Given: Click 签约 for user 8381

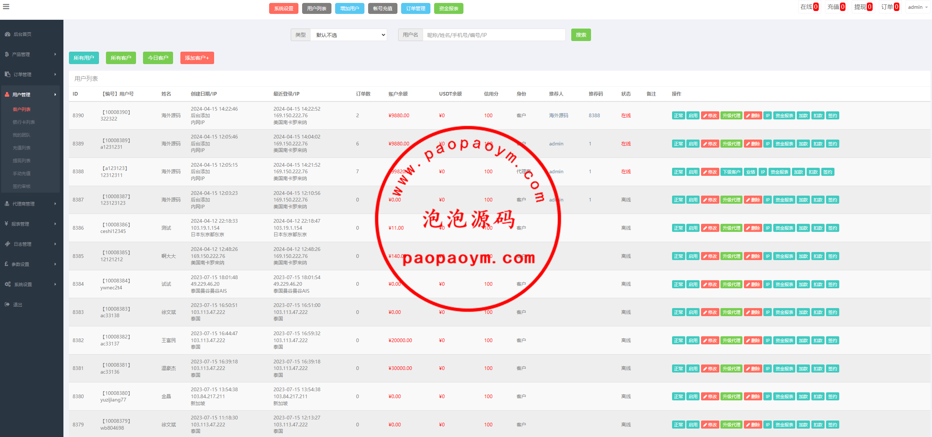Looking at the screenshot, I should coord(833,369).
